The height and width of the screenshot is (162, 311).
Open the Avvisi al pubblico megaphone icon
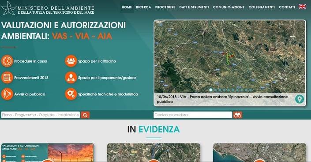coord(7,94)
